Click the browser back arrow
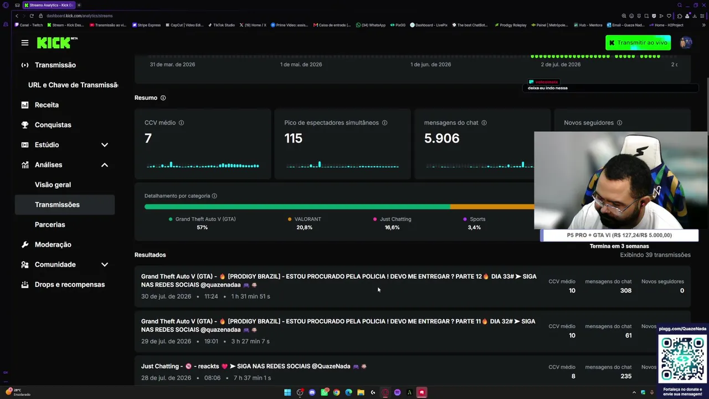The width and height of the screenshot is (709, 399). [17, 16]
